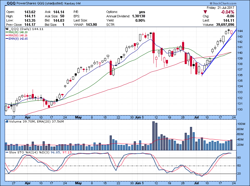
Task: Click the 100M volume axis label
Action: point(241,124)
